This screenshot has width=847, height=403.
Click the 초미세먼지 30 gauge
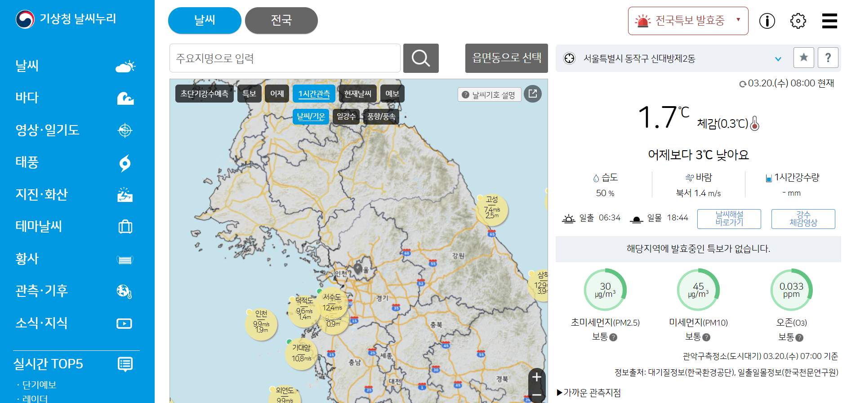(605, 290)
